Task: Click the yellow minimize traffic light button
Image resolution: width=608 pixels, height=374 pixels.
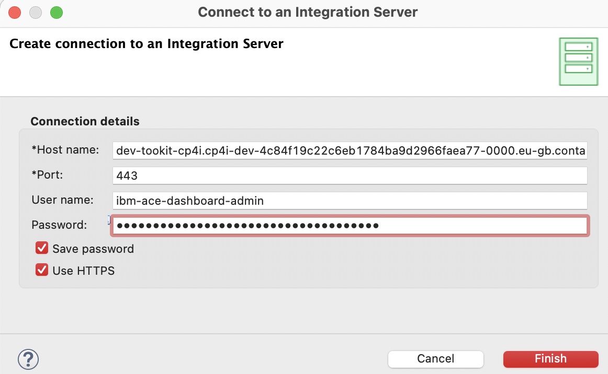Action: (35, 12)
